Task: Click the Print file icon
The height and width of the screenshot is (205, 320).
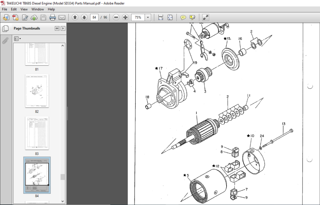Action: 52,17
